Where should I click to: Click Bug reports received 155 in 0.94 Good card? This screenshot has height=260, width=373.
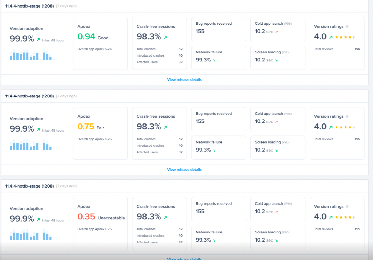point(219,29)
